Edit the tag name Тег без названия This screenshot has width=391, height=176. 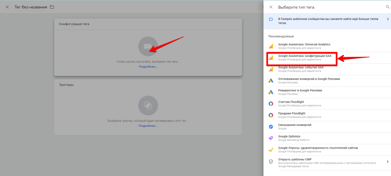31,7
